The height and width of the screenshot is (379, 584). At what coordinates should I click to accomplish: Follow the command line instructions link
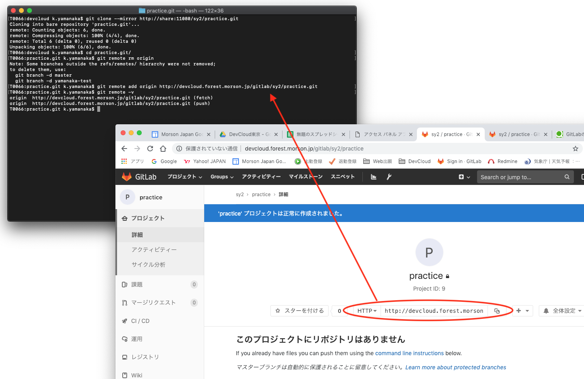[x=409, y=353]
